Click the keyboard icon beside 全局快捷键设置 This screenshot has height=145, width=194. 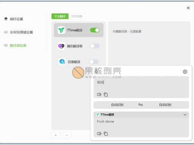coord(6,32)
